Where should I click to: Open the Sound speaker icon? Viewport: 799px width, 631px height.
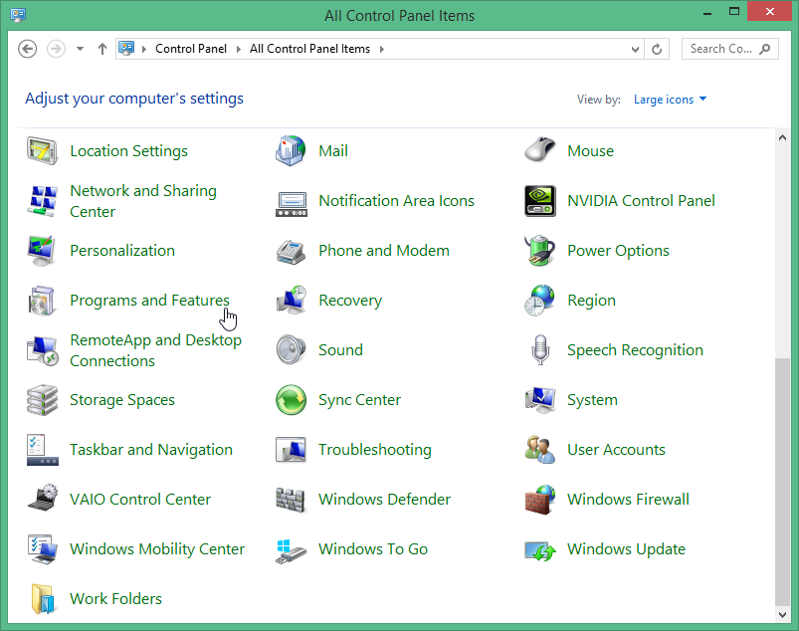click(291, 350)
